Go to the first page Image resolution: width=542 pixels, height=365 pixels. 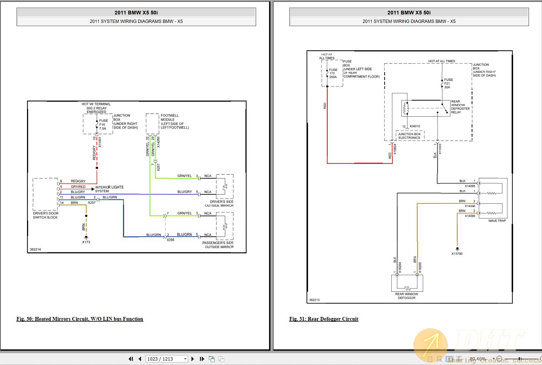coord(131,359)
